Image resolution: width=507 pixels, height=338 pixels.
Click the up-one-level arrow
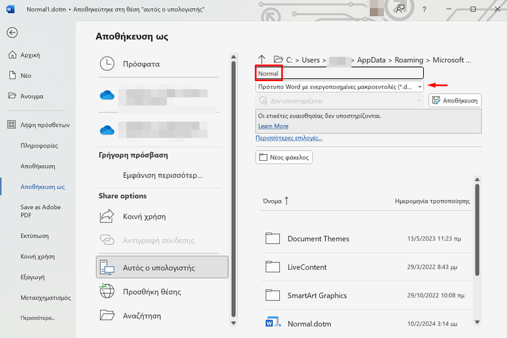click(262, 59)
